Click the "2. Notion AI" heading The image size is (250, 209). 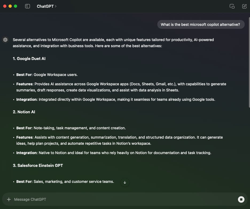click(24, 112)
